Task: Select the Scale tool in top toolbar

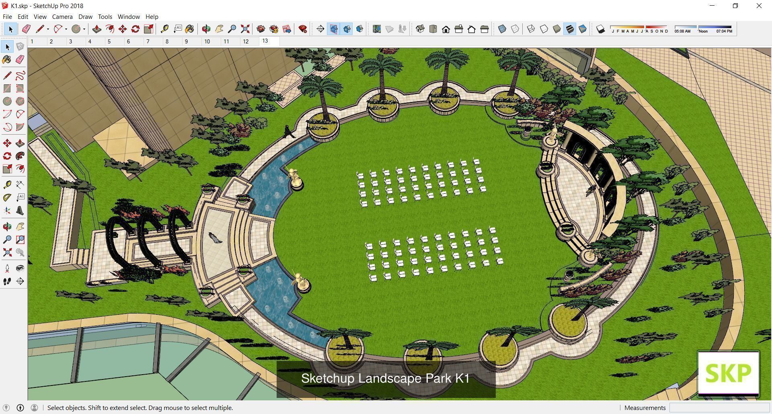Action: pos(148,29)
